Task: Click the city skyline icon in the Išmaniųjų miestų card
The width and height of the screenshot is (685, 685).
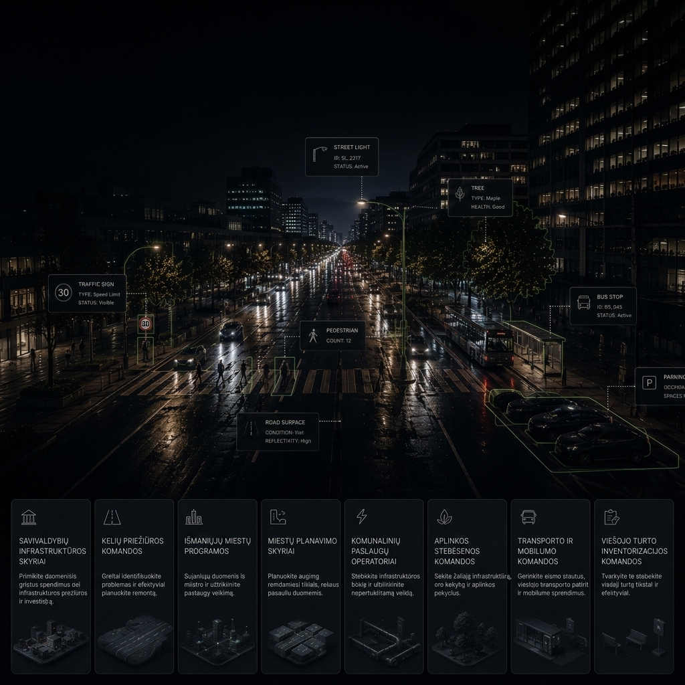Action: point(193,517)
